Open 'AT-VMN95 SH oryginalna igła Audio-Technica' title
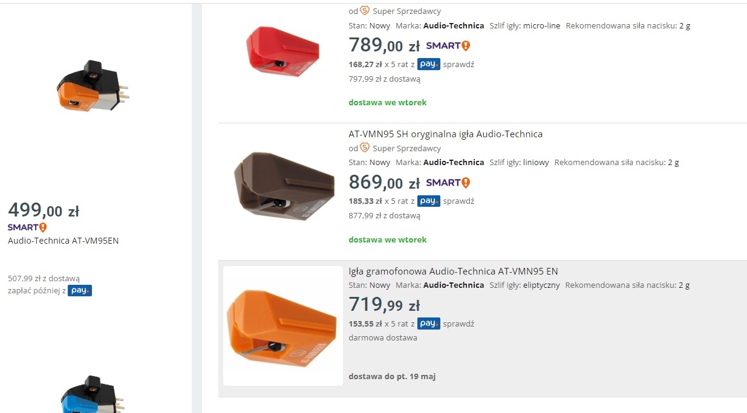Image resolution: width=747 pixels, height=413 pixels. (445, 134)
